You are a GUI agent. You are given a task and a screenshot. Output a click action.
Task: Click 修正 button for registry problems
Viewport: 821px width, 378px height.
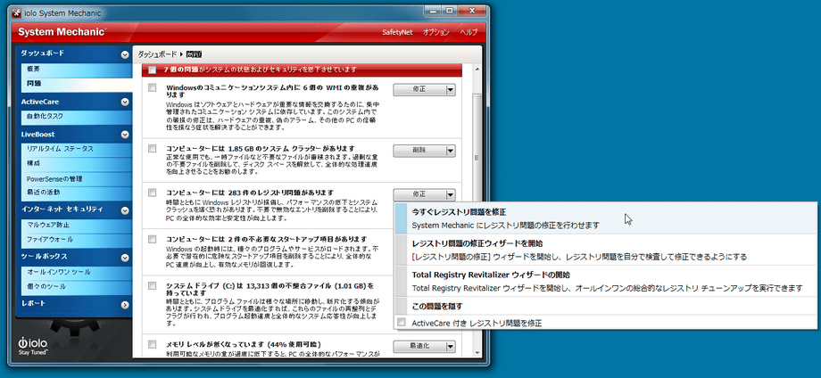(x=419, y=194)
